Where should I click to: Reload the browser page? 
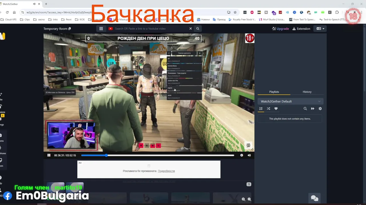pyautogui.click(x=7, y=12)
